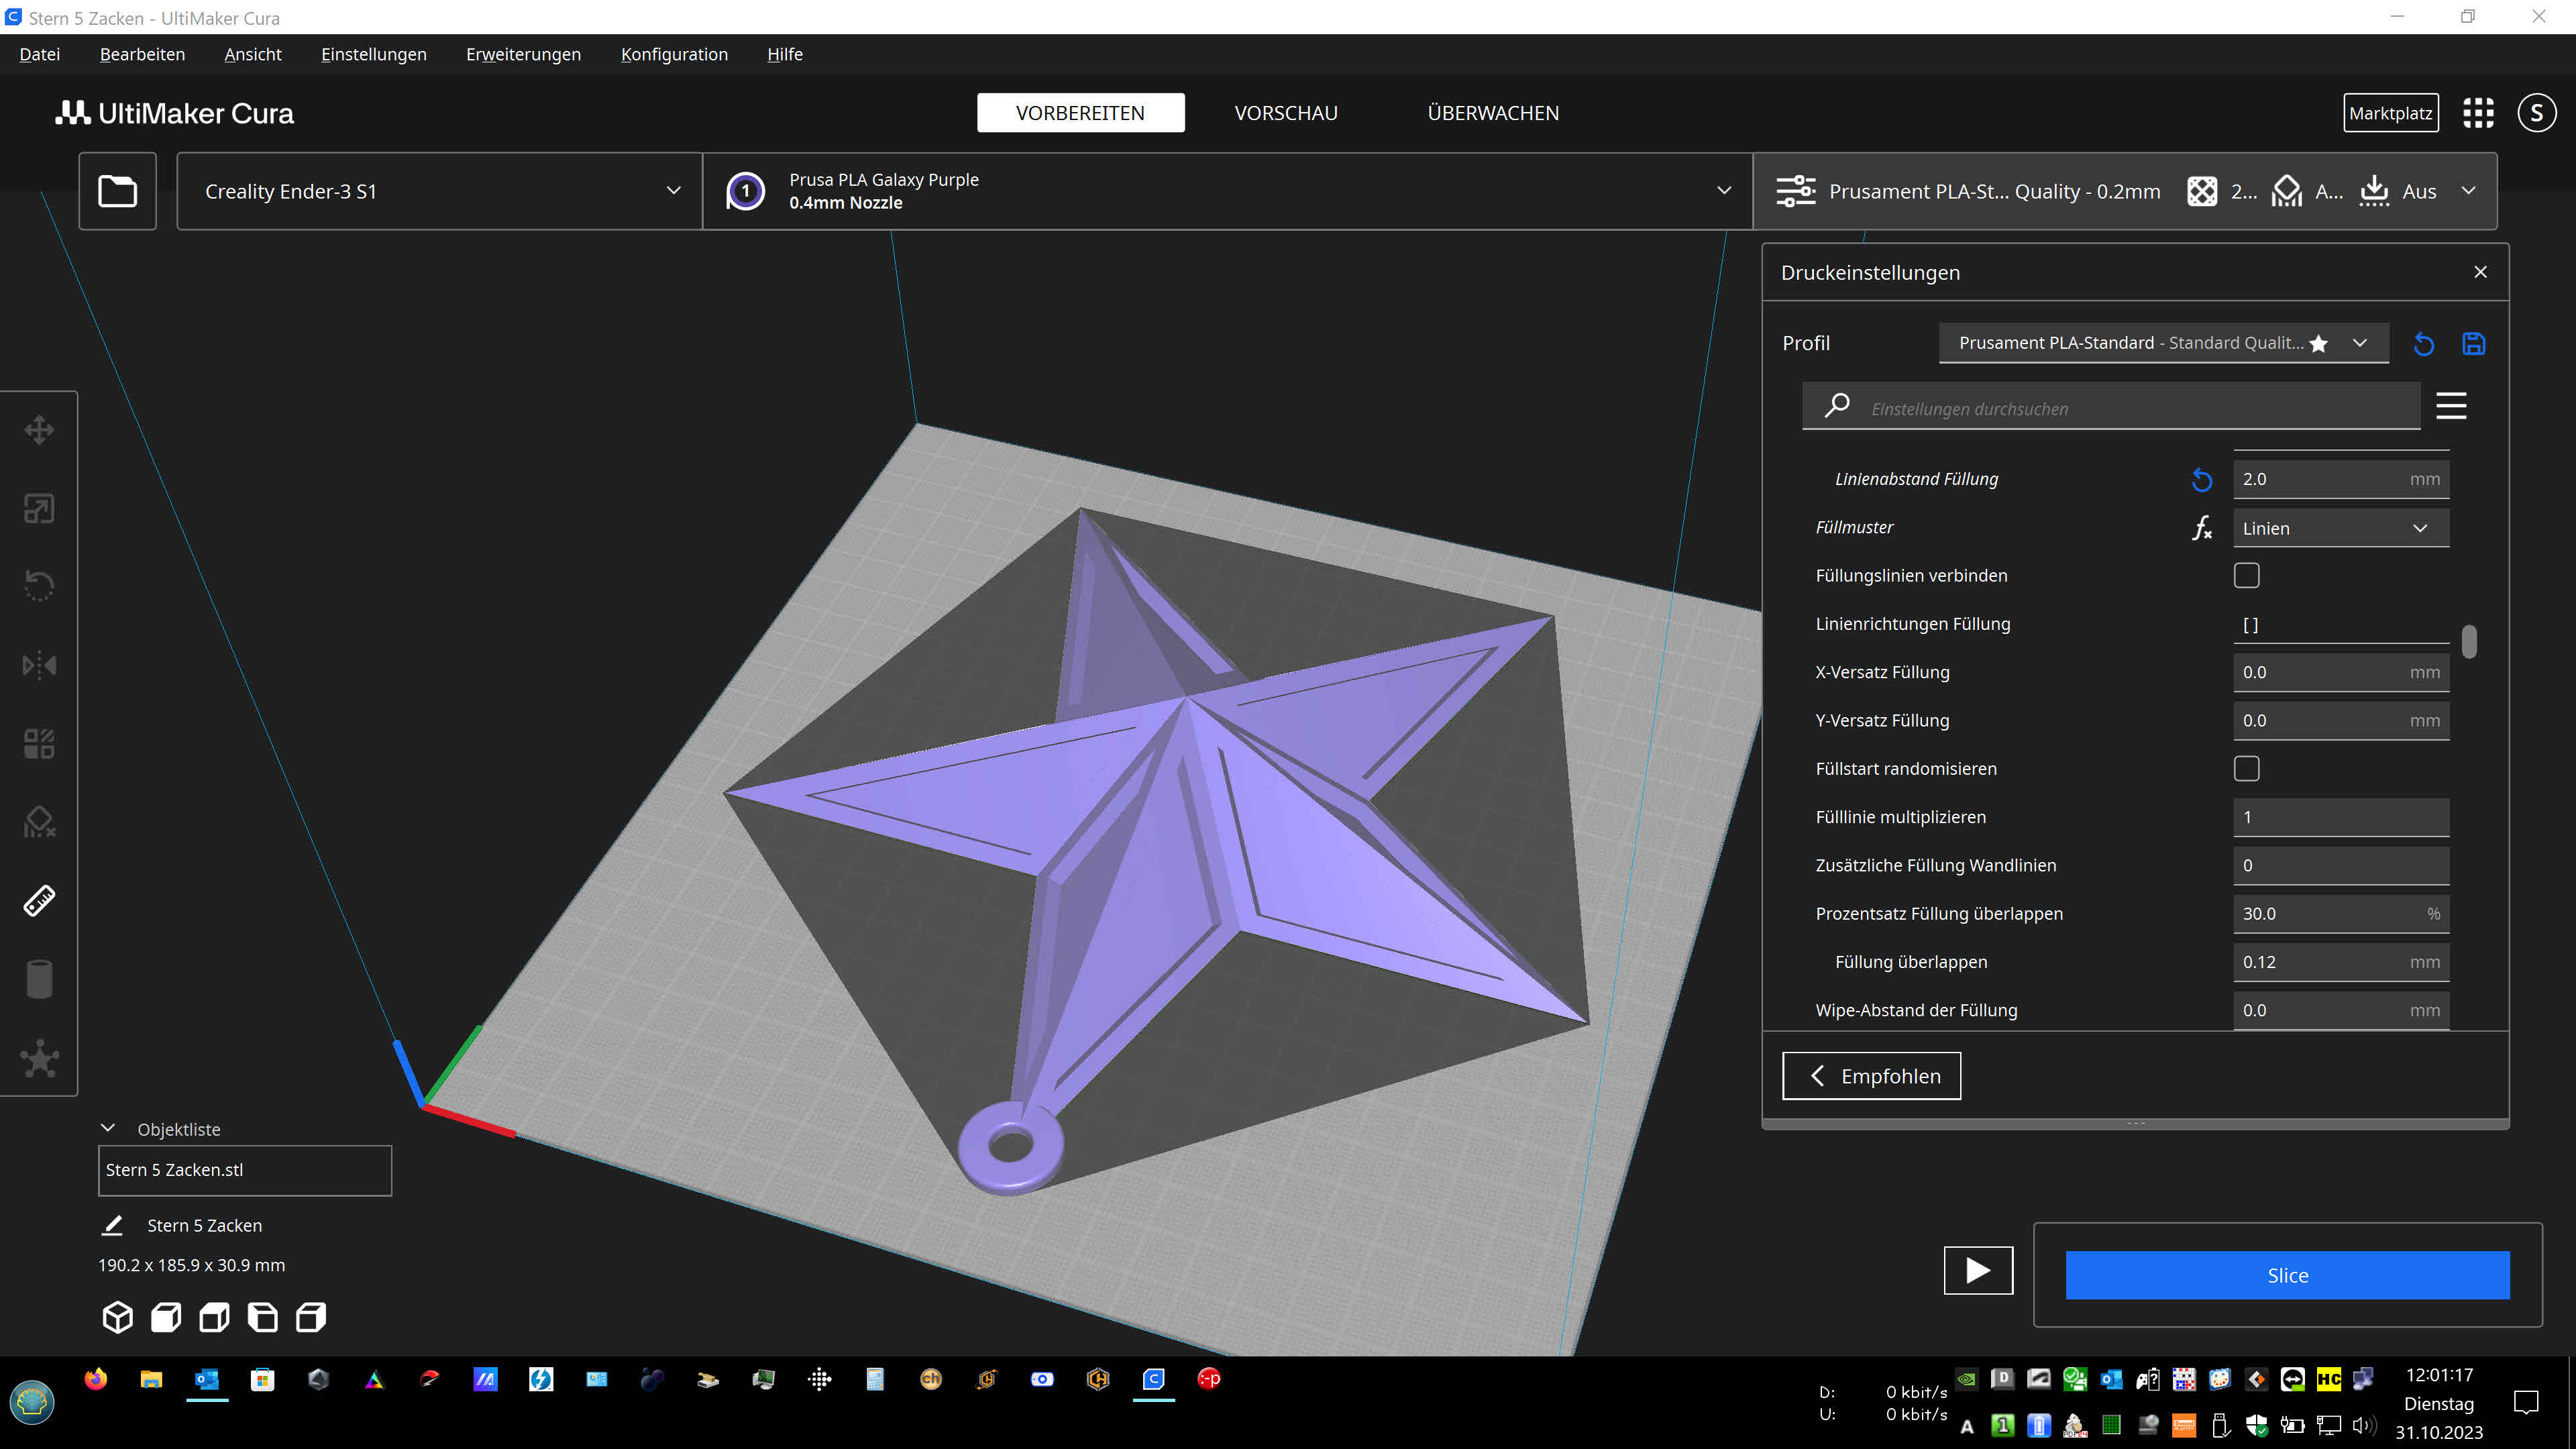
Task: Open settings visibility hamburger menu
Action: point(2452,406)
